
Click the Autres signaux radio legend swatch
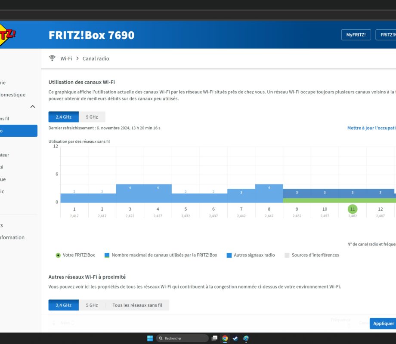coord(229,255)
